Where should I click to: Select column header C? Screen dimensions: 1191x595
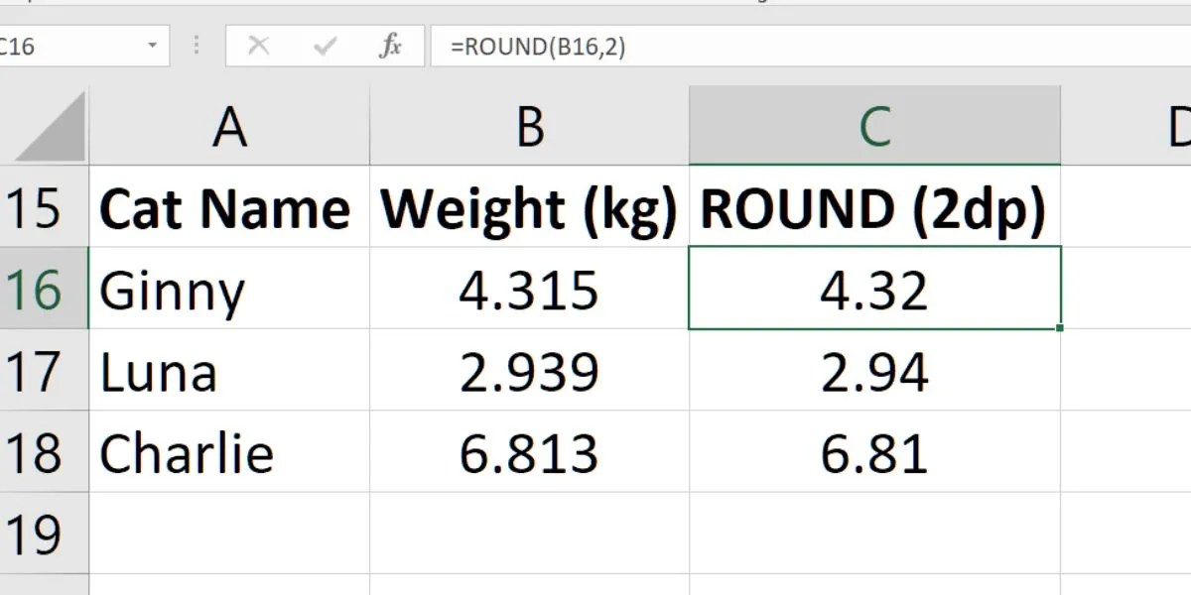(873, 124)
